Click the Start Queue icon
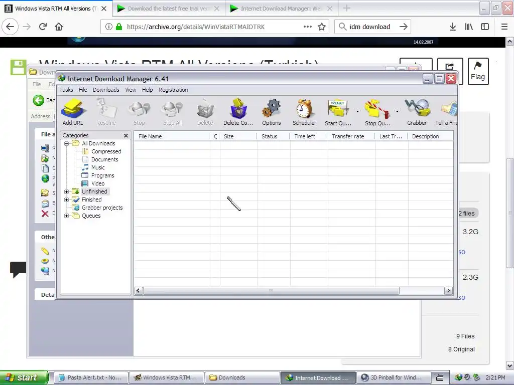Screen dimensions: 514x385 coord(338,112)
